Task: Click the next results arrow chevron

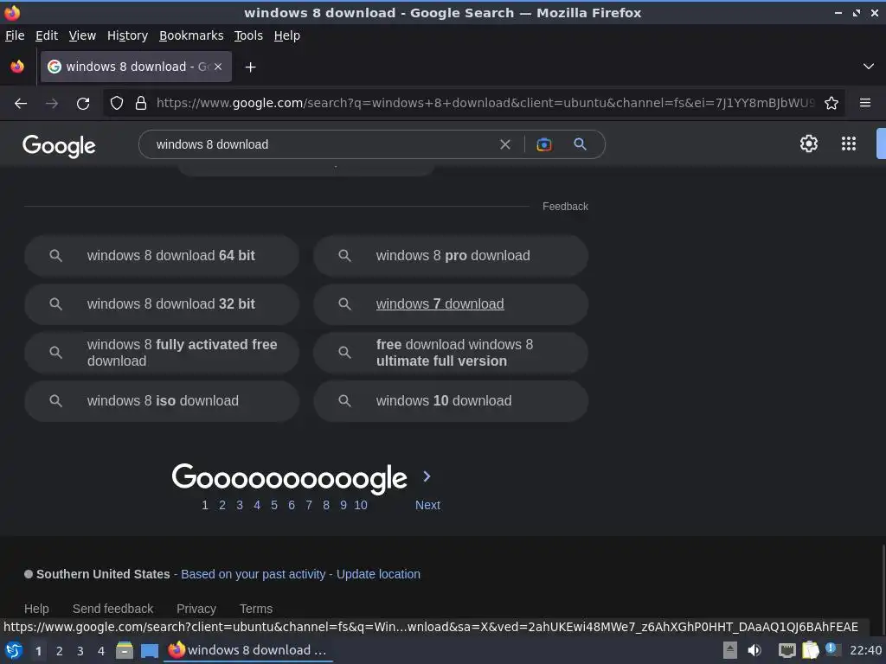Action: tap(427, 476)
